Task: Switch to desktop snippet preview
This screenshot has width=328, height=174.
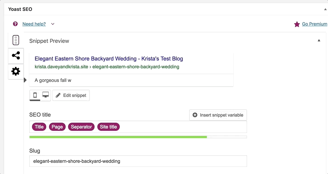Action: 46,95
